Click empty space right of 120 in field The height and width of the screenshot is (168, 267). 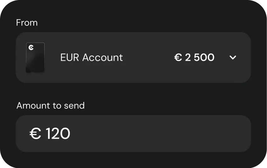pos(157,133)
